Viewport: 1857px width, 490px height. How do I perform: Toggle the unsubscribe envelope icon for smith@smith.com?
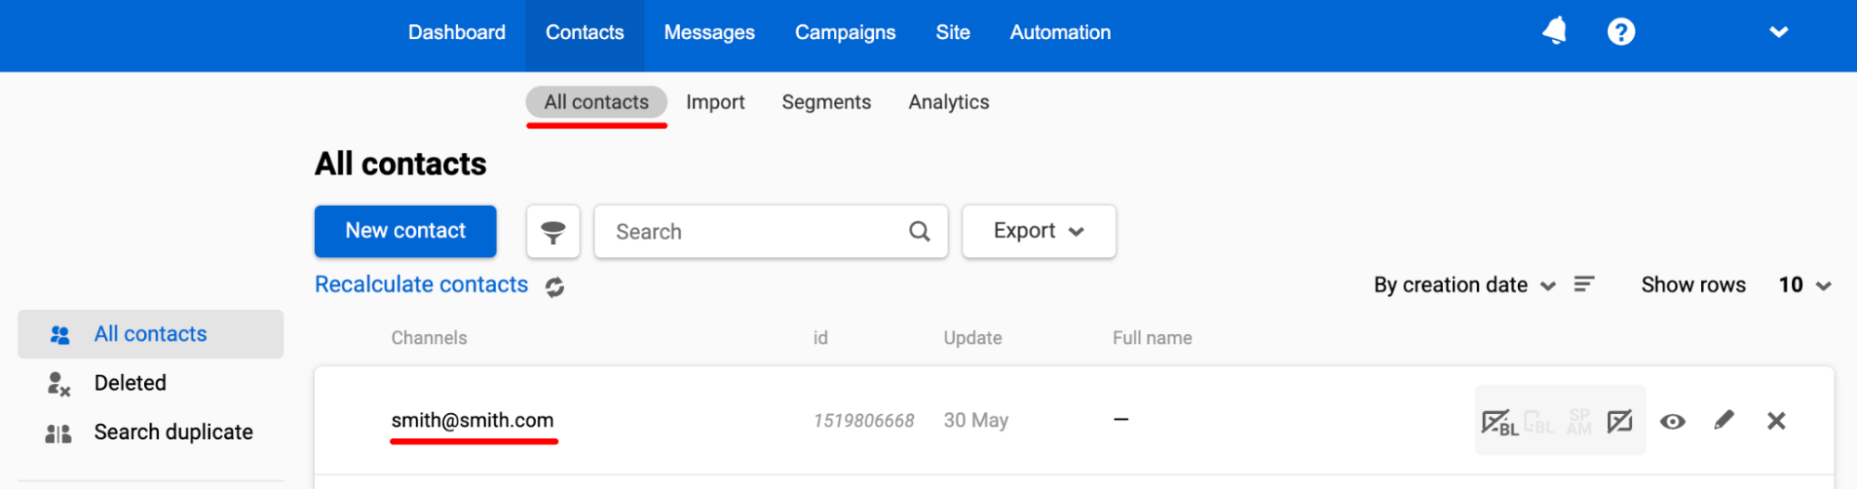pos(1619,421)
